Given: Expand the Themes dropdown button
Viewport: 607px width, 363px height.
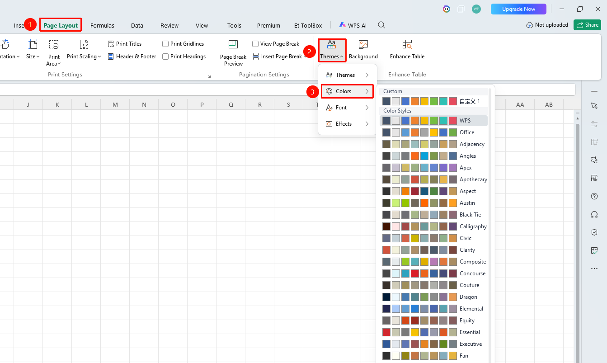Looking at the screenshot, I should 332,50.
